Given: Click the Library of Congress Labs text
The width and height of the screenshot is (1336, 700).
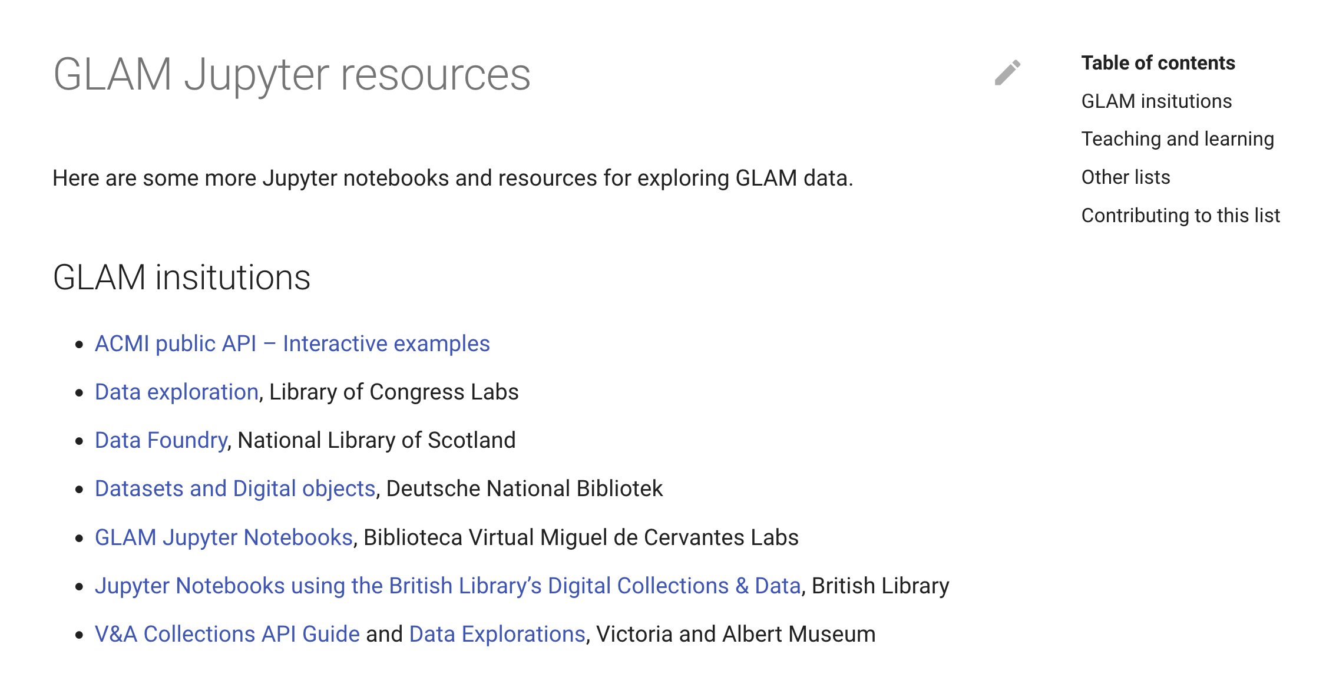Looking at the screenshot, I should pyautogui.click(x=393, y=392).
